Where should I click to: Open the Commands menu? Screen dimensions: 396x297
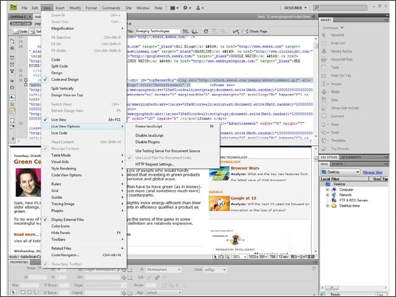111,8
